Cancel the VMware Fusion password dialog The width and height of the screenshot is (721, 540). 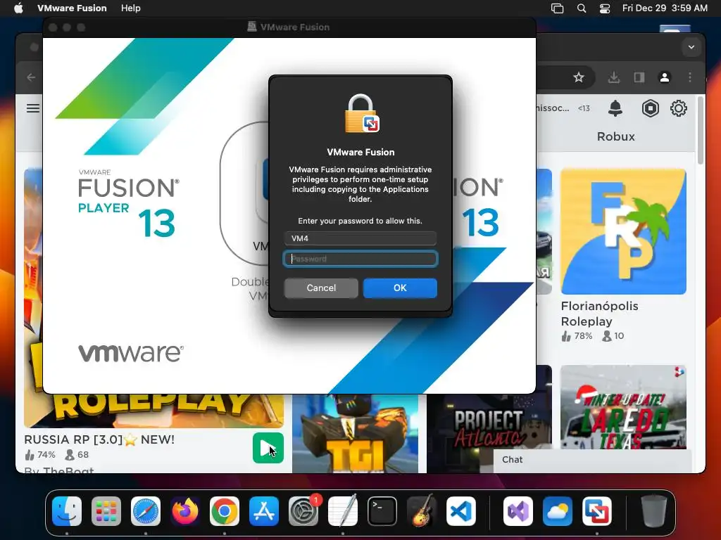[321, 288]
